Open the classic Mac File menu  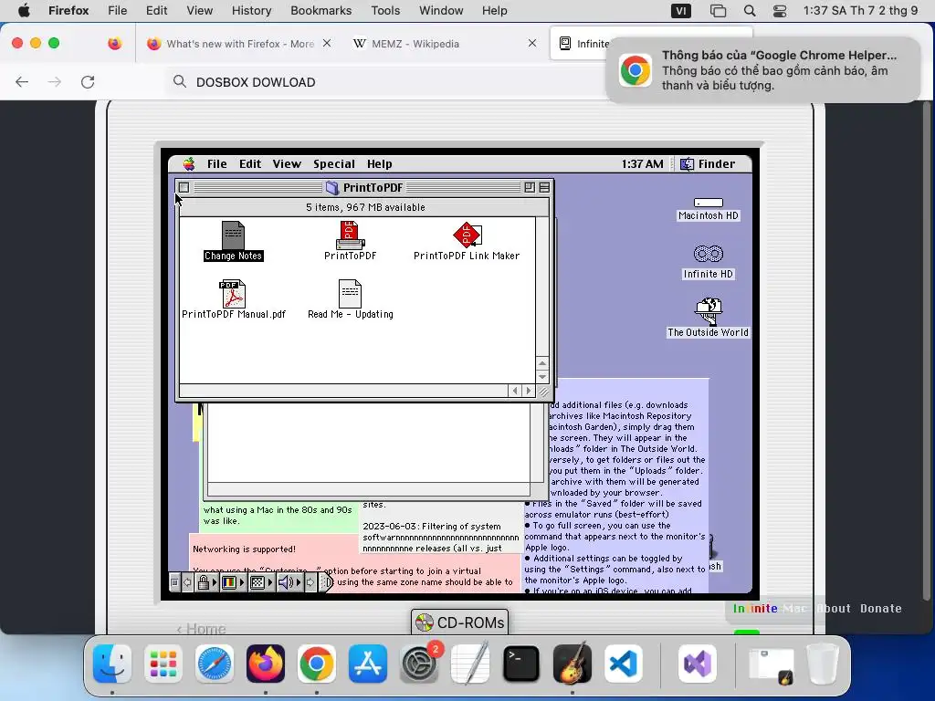pos(216,164)
